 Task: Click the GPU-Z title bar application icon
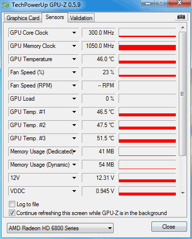[x=5, y=5]
